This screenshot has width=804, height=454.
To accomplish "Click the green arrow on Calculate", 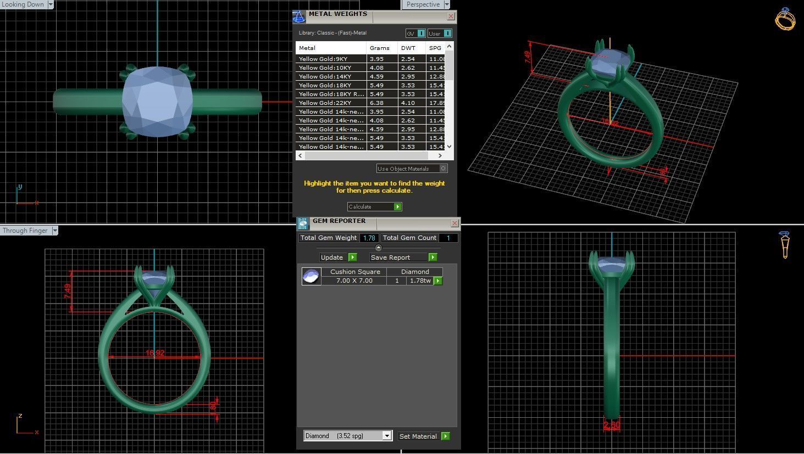I will coord(398,207).
